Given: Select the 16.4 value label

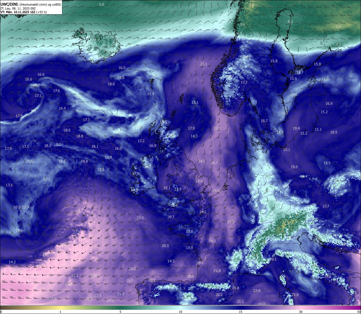Looking at the screenshot, I should pos(62,108).
